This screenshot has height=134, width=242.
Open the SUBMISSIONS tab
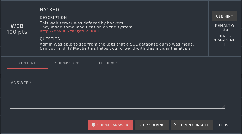click(x=68, y=63)
